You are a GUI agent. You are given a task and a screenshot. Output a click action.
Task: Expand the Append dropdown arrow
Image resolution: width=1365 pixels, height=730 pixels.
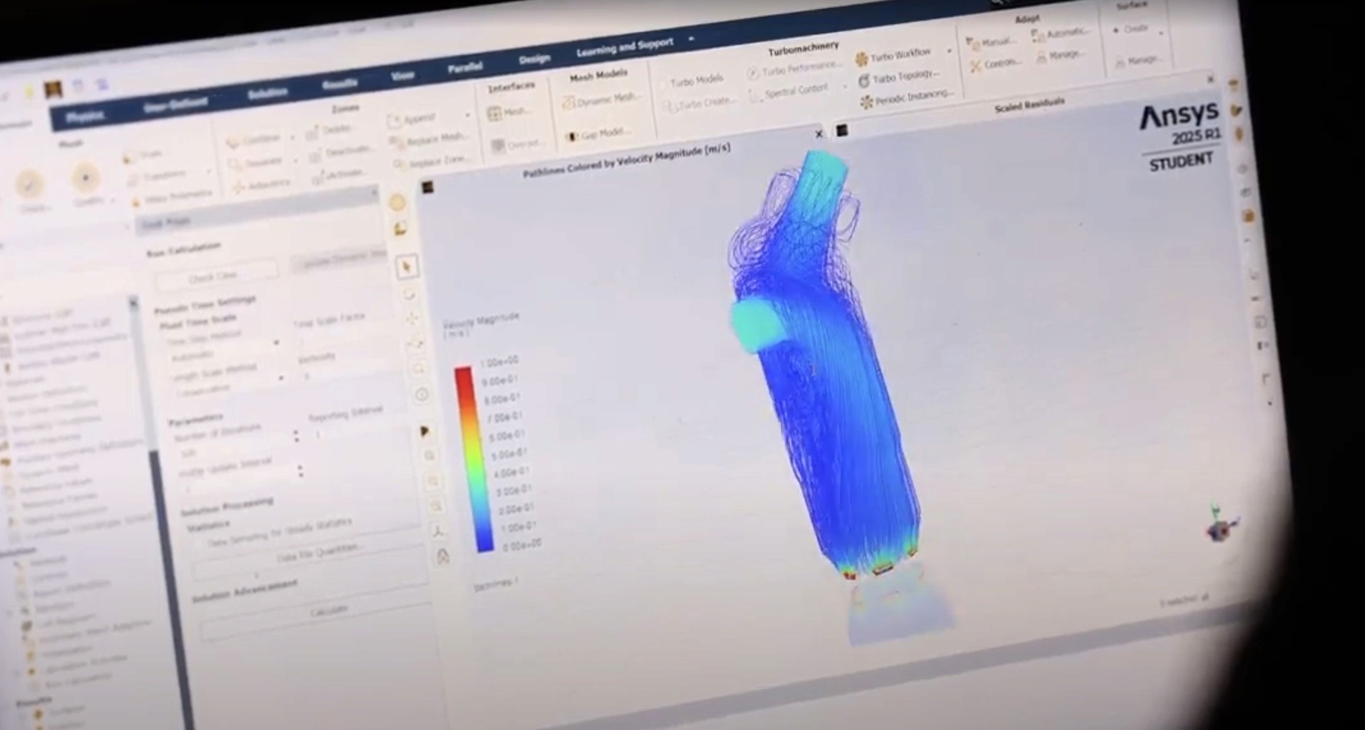468,115
